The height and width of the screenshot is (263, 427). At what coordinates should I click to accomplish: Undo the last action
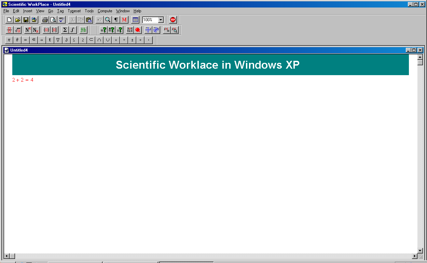[99, 20]
